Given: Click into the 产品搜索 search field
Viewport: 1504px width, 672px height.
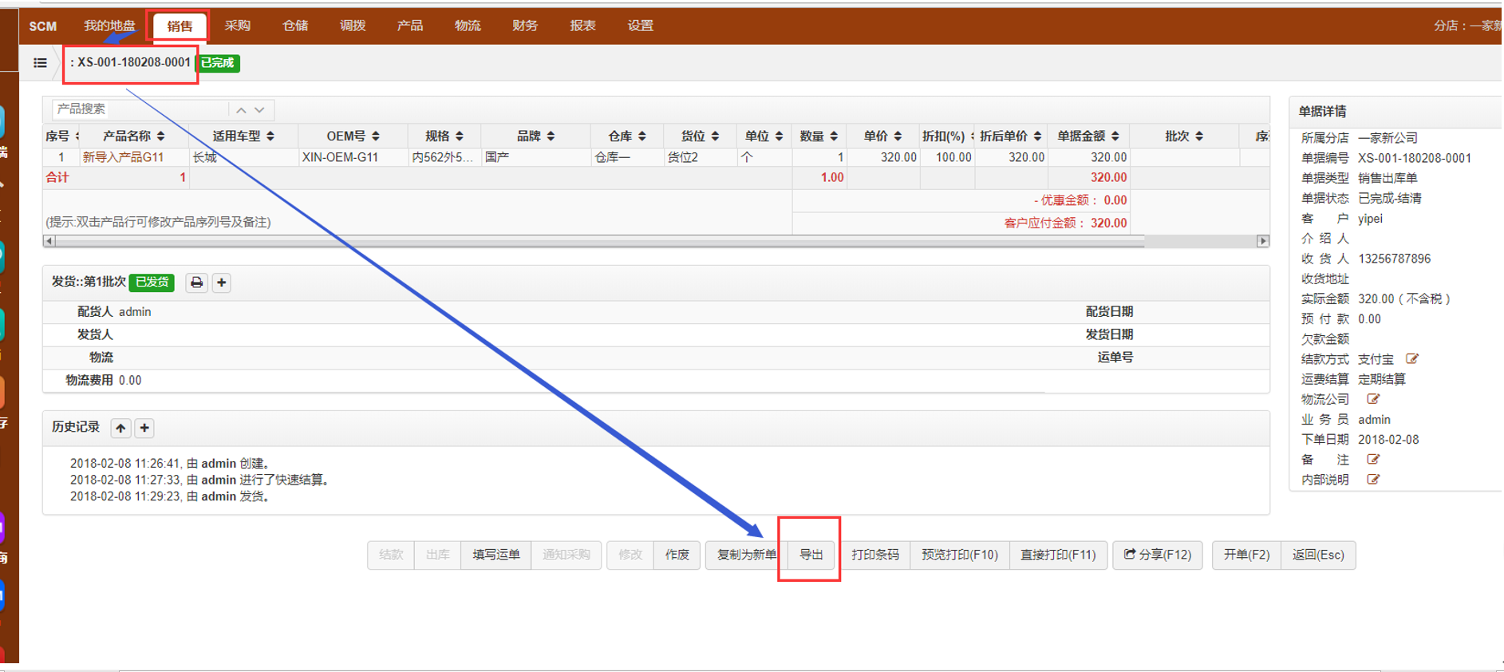Looking at the screenshot, I should coord(140,109).
